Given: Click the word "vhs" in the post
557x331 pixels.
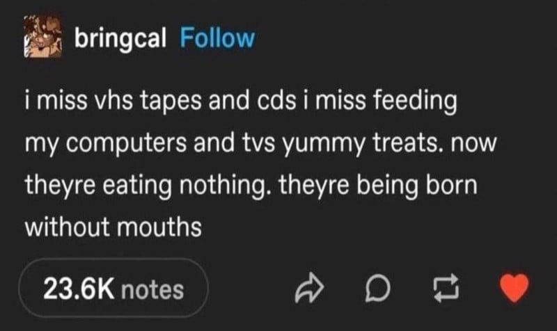Looking at the screenshot, I should (116, 102).
